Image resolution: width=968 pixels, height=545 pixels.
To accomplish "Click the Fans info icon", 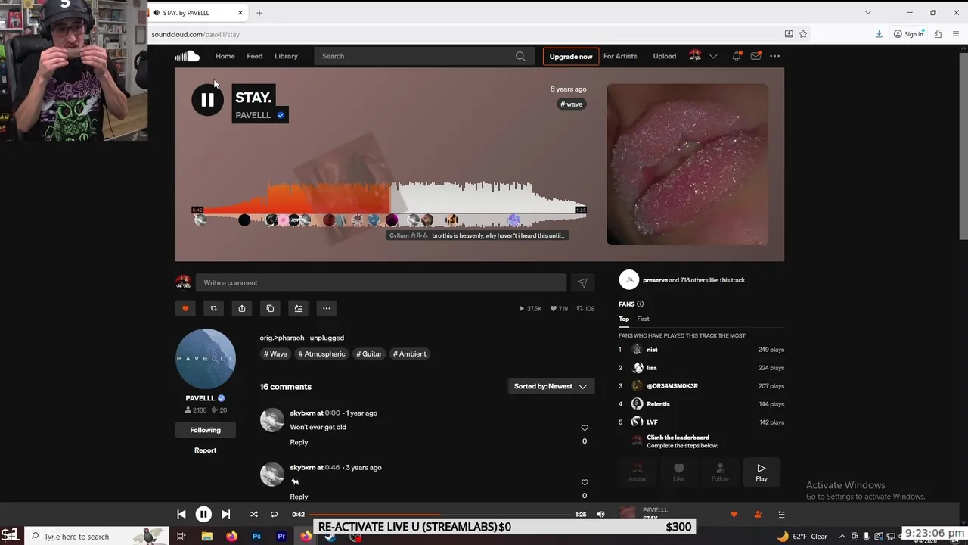I will [x=640, y=304].
